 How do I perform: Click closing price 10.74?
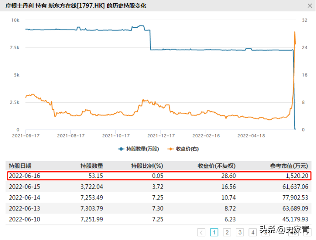[228, 198]
